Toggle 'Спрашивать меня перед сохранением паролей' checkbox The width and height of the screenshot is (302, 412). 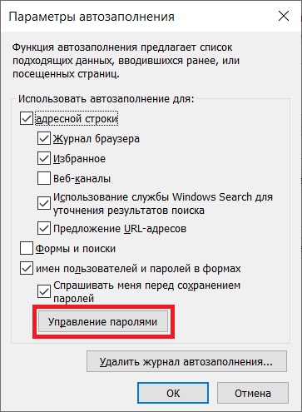44,291
